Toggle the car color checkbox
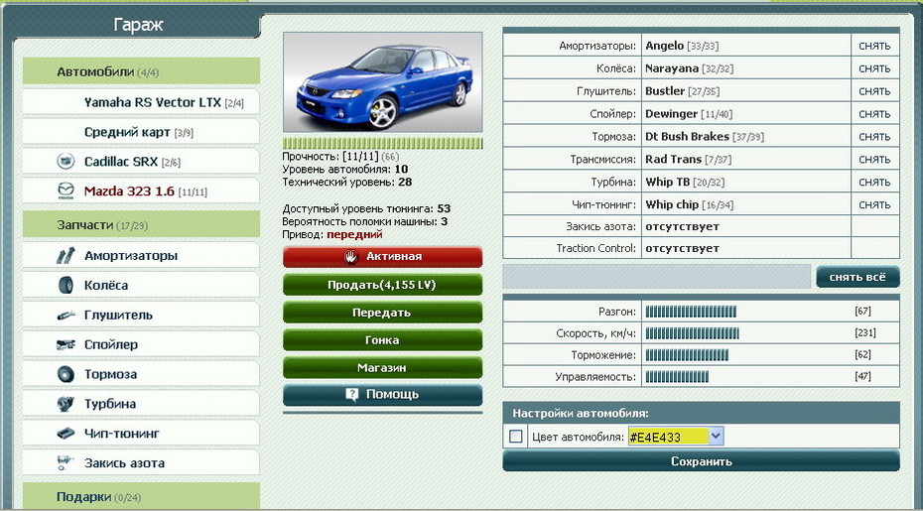This screenshot has height=511, width=923. [x=516, y=437]
